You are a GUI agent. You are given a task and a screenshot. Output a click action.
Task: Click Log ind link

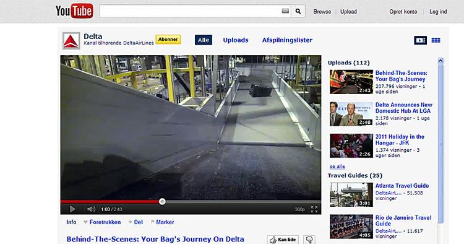[x=438, y=12]
